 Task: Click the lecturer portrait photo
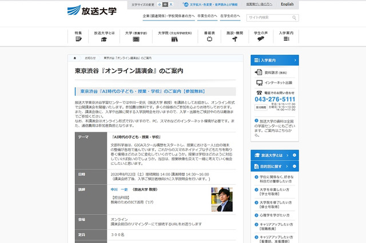(222, 200)
